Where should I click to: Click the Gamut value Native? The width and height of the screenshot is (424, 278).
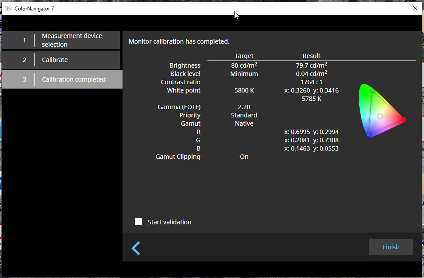pos(244,124)
